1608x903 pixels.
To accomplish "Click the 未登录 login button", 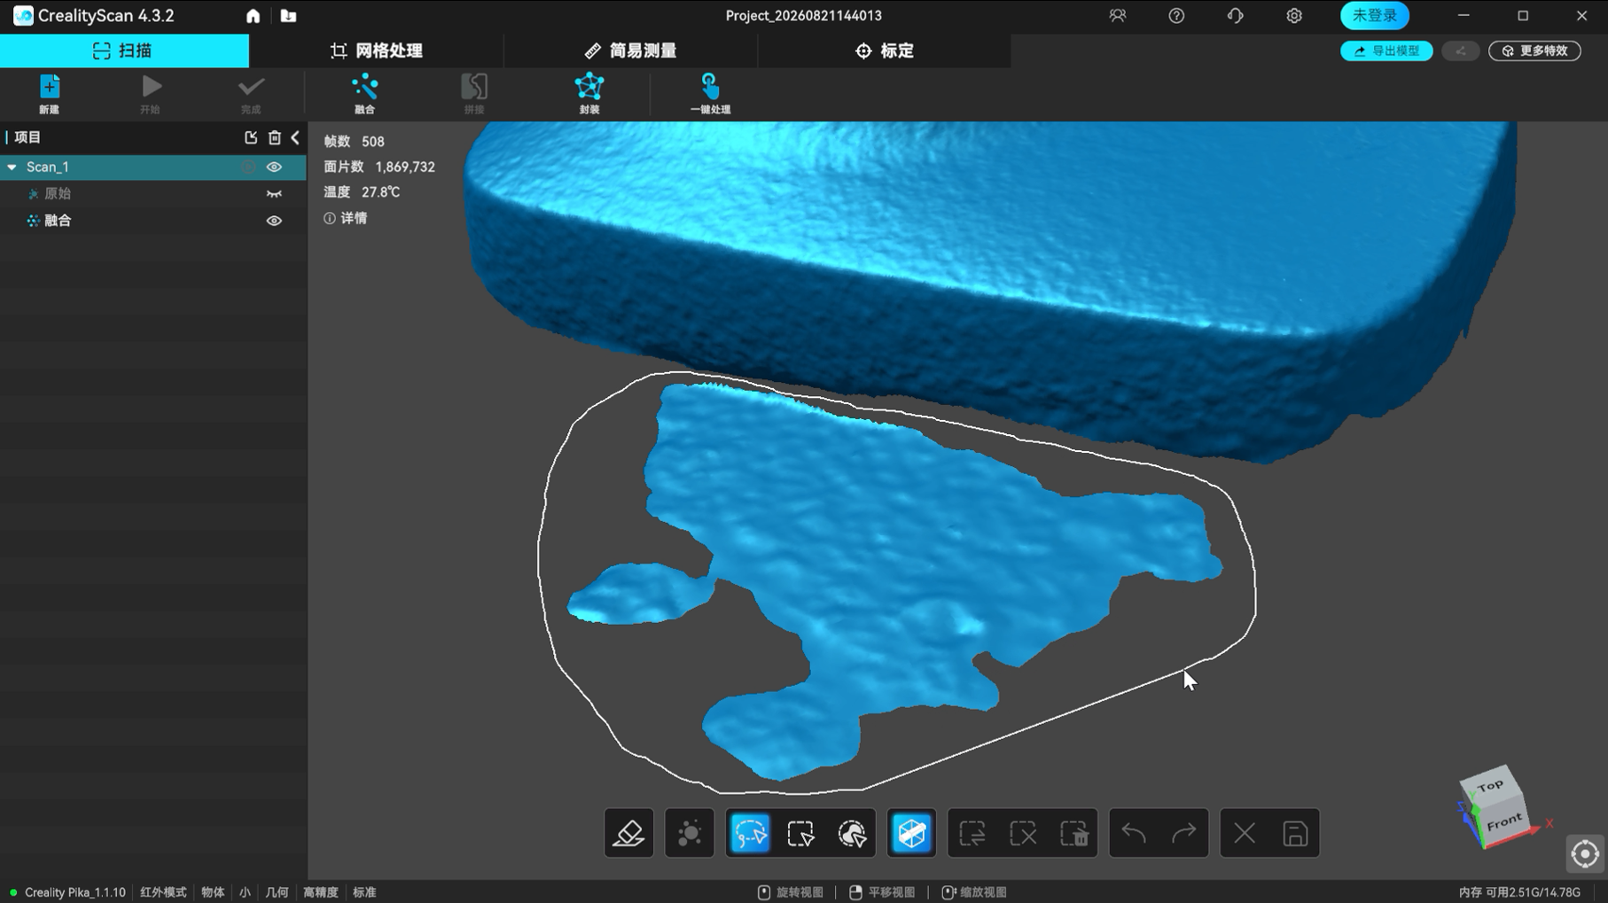I will 1375,16.
